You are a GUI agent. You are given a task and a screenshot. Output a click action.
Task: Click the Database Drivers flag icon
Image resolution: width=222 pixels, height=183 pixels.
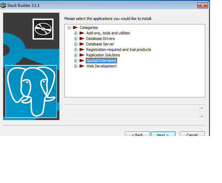tap(82, 39)
